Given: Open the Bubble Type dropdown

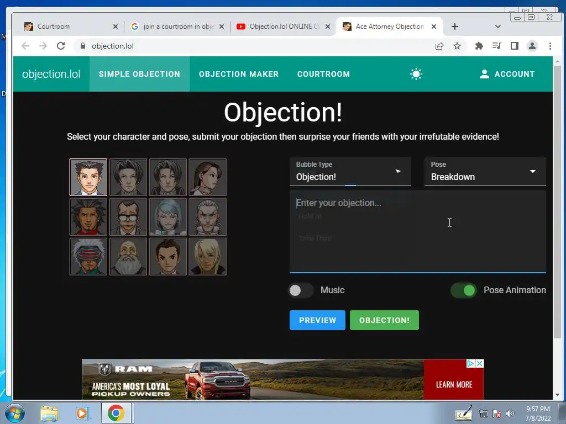Looking at the screenshot, I should coord(350,171).
